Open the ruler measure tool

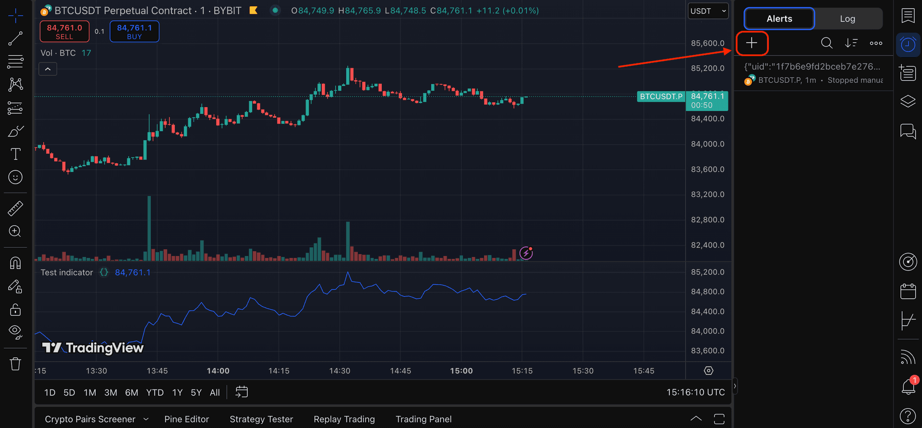(15, 208)
